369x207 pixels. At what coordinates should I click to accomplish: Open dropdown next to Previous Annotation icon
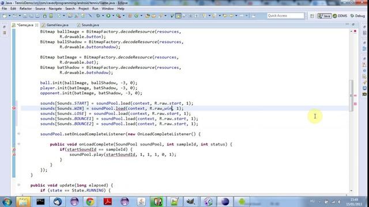[220, 16]
